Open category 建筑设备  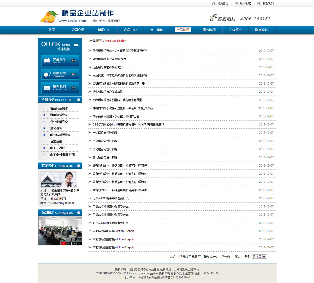click(56, 128)
